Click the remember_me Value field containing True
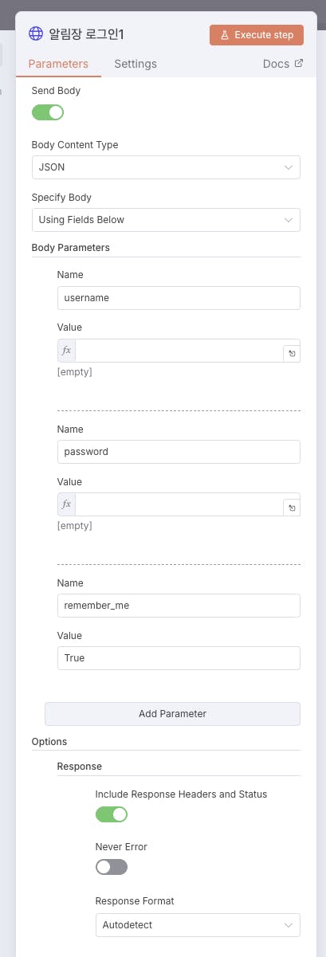 (179, 658)
